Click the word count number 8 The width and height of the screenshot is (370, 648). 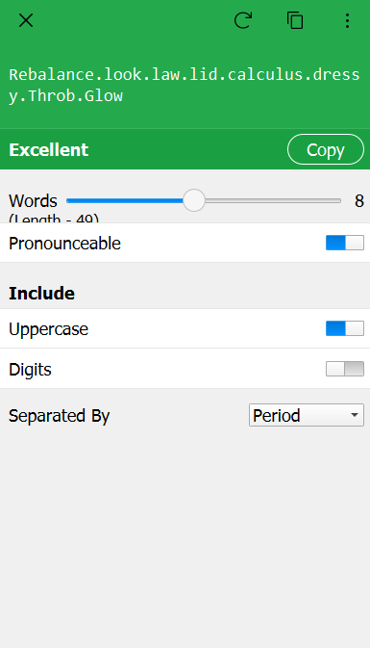[x=359, y=201]
